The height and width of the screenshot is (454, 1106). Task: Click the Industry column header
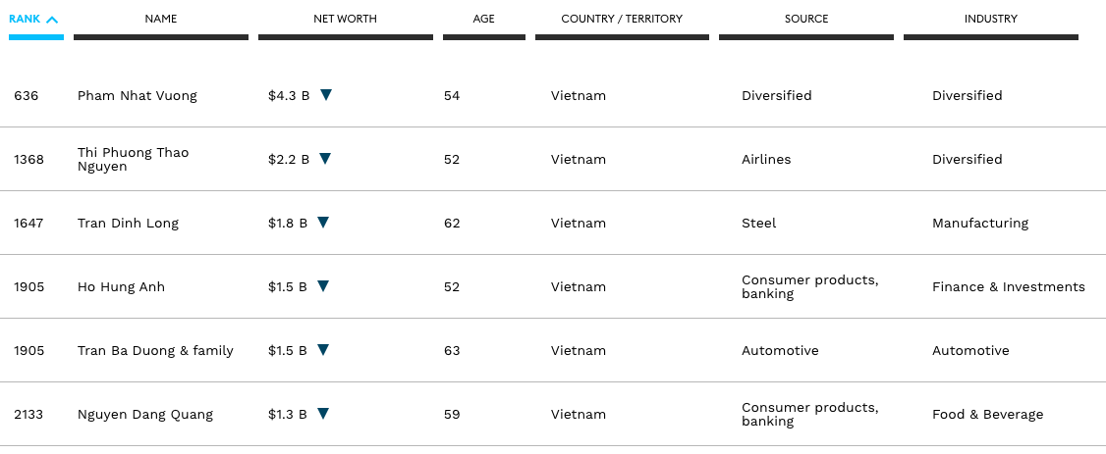(990, 19)
